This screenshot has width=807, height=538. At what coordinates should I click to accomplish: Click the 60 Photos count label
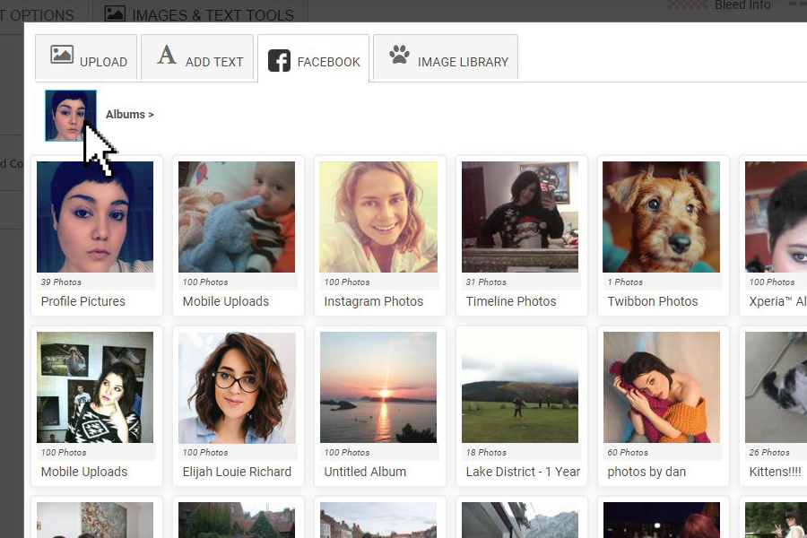click(x=628, y=453)
